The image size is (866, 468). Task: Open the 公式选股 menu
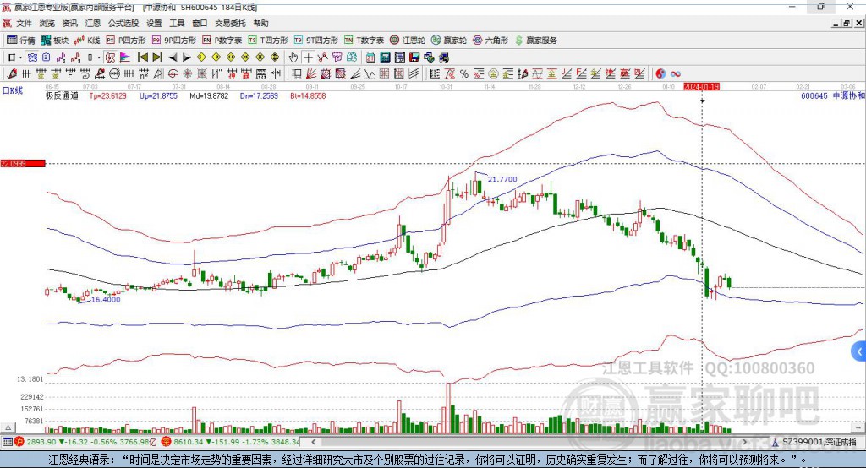click(123, 23)
